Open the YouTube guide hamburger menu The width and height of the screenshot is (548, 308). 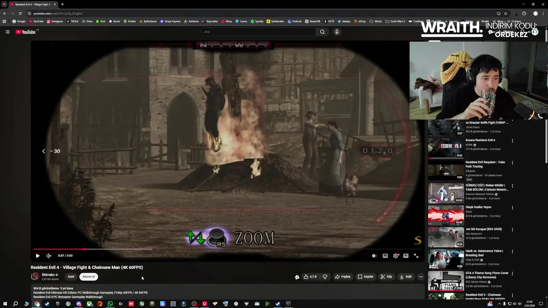pyautogui.click(x=8, y=32)
